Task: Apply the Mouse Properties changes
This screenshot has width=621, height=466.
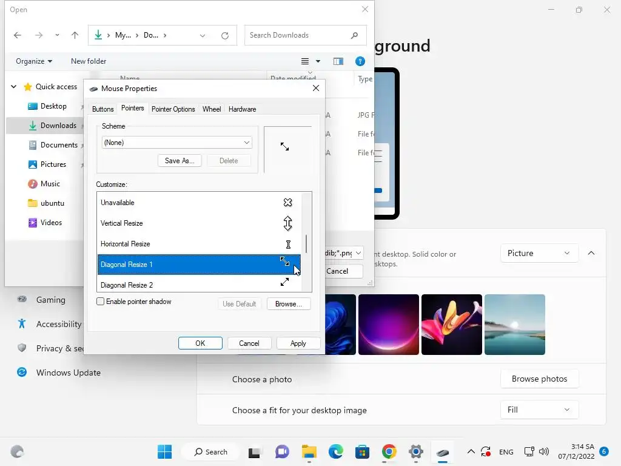Action: click(298, 343)
